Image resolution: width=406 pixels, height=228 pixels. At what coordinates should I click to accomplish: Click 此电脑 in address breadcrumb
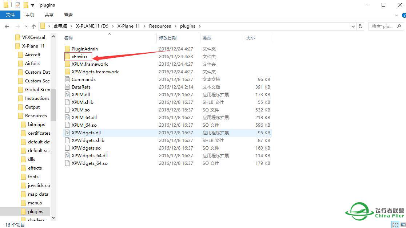click(x=60, y=26)
